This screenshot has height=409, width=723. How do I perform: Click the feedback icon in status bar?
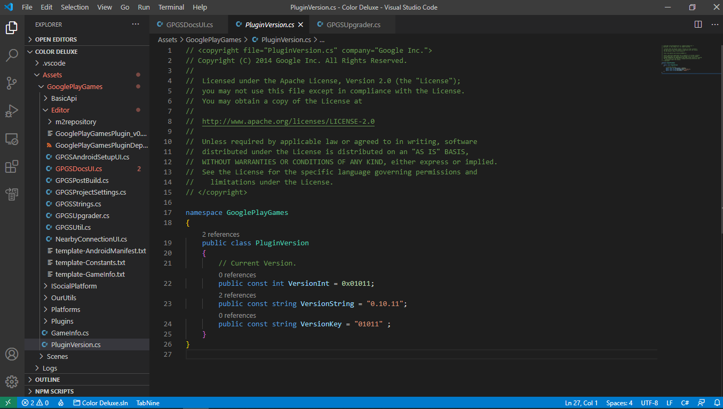(702, 403)
